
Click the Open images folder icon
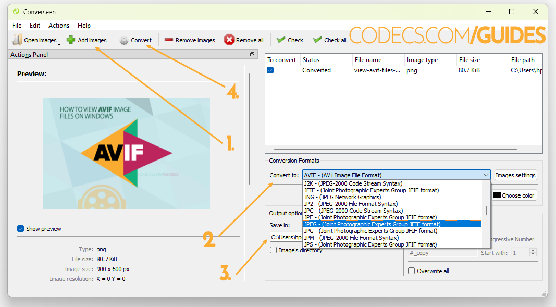tap(17, 40)
